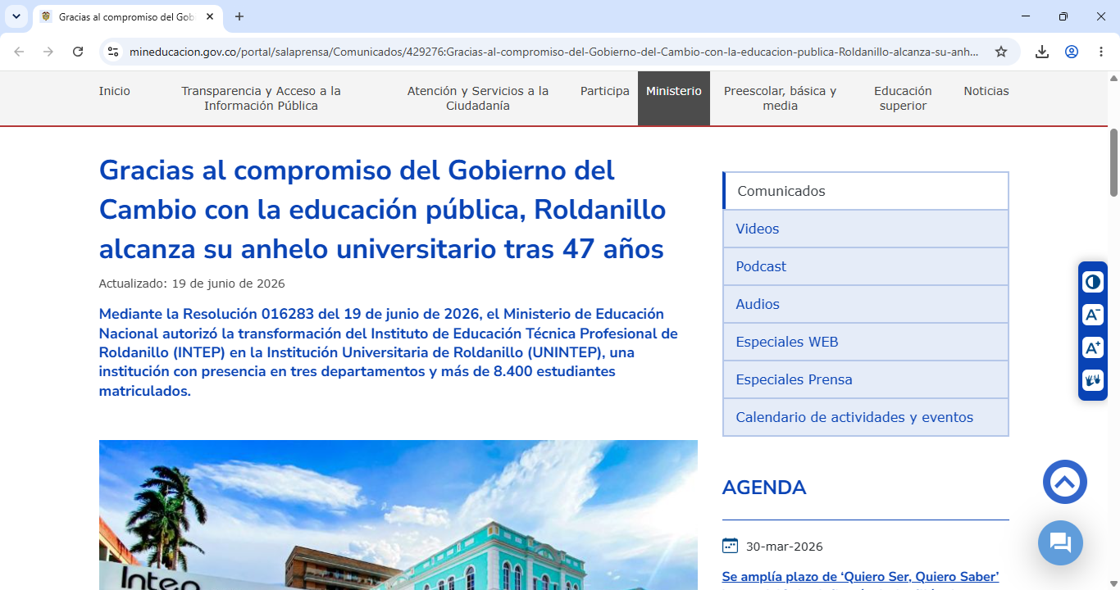Click the address bar URL field
Image resolution: width=1120 pixels, height=590 pixels.
pos(553,52)
